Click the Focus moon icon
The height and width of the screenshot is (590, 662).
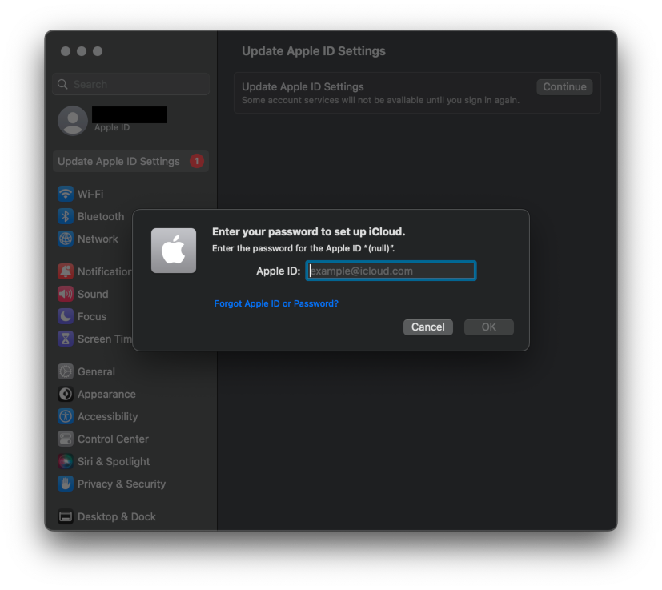[x=65, y=316]
